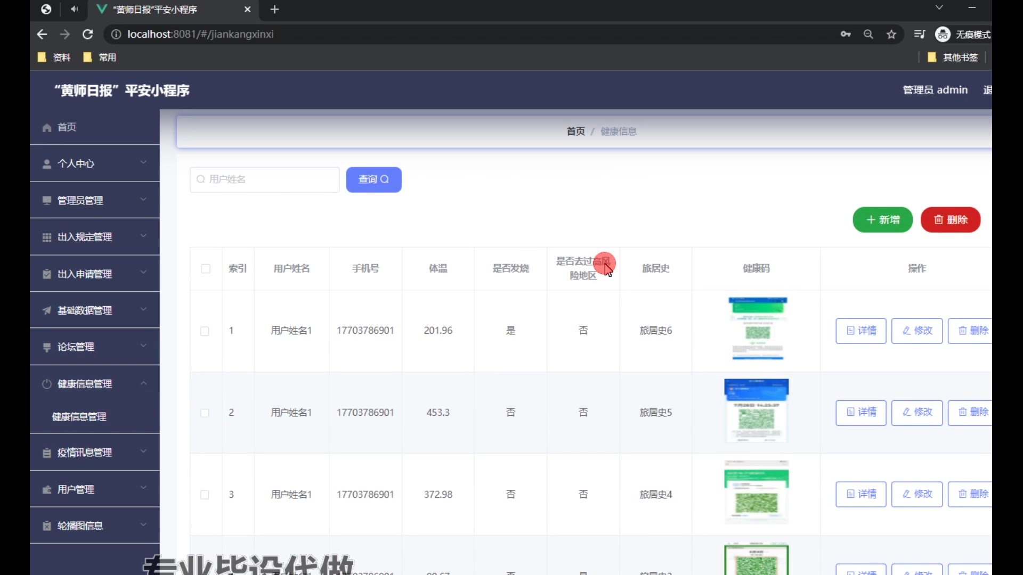Click the home icon beside 首页 in sidebar
1023x575 pixels.
[x=47, y=128]
